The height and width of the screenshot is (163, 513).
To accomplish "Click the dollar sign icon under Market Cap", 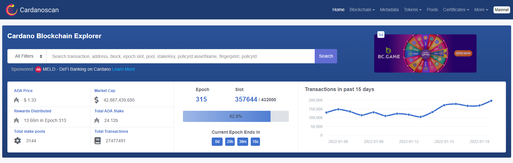I will tap(97, 100).
